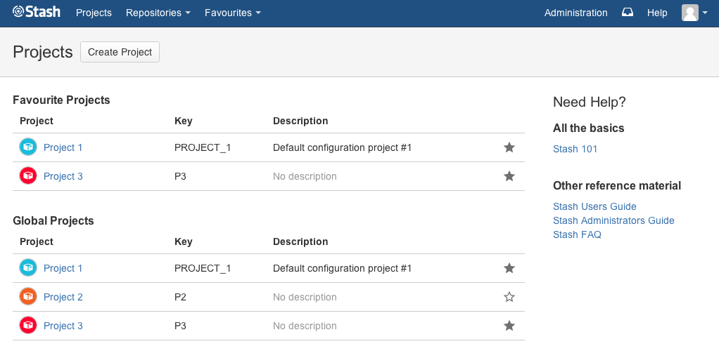The image size is (719, 351).
Task: Click the Stash logo in header
Action: pos(37,13)
